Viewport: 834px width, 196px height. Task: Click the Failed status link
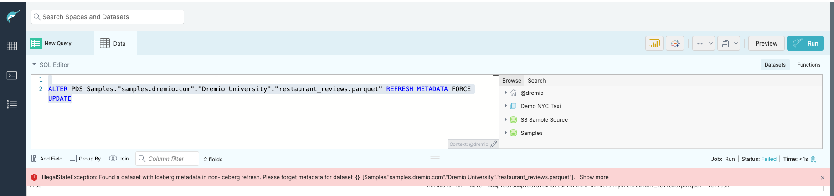[769, 159]
